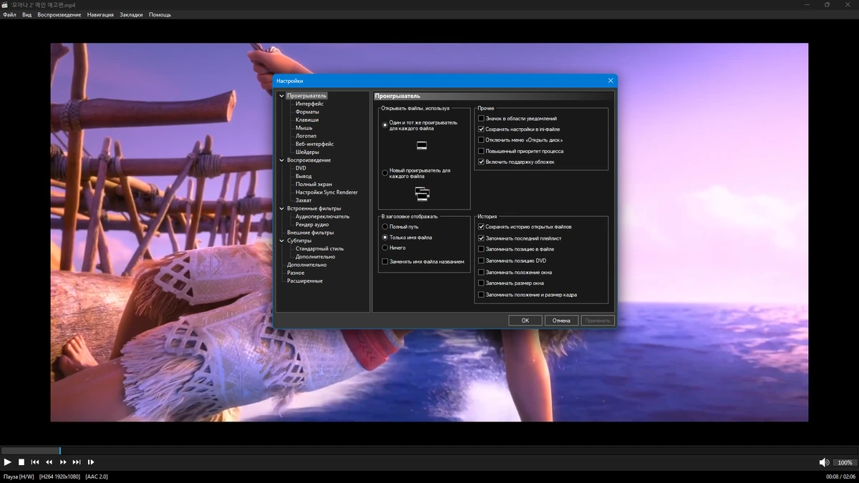
Task: Select Веб-интерфейс in settings tree
Action: point(314,144)
